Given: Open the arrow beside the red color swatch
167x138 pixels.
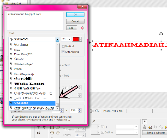Looking at the screenshot, I should [81, 39].
